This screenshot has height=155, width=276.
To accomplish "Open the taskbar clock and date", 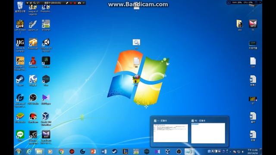I will coord(253,152).
